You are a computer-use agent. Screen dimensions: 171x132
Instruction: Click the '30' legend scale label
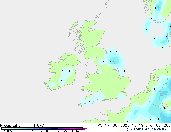pyautogui.click(x=59, y=131)
